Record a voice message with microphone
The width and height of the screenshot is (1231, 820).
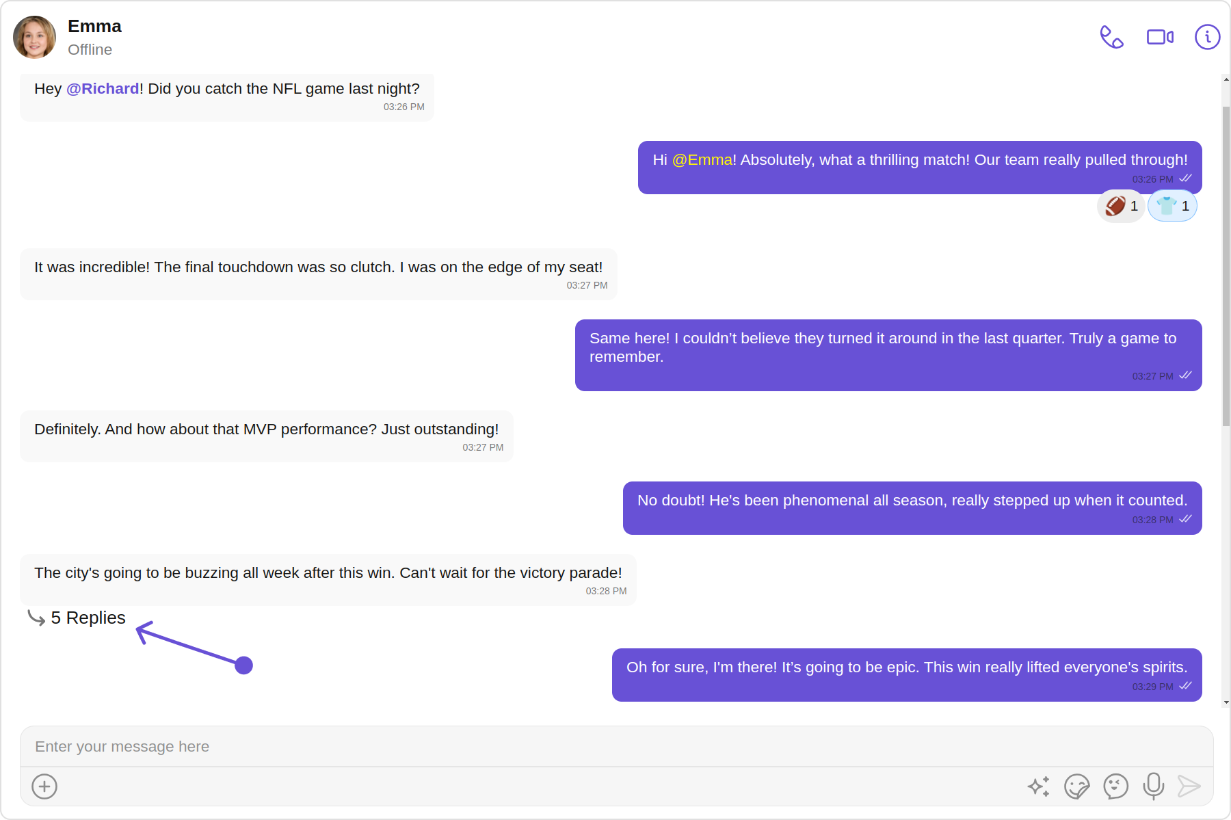point(1153,786)
